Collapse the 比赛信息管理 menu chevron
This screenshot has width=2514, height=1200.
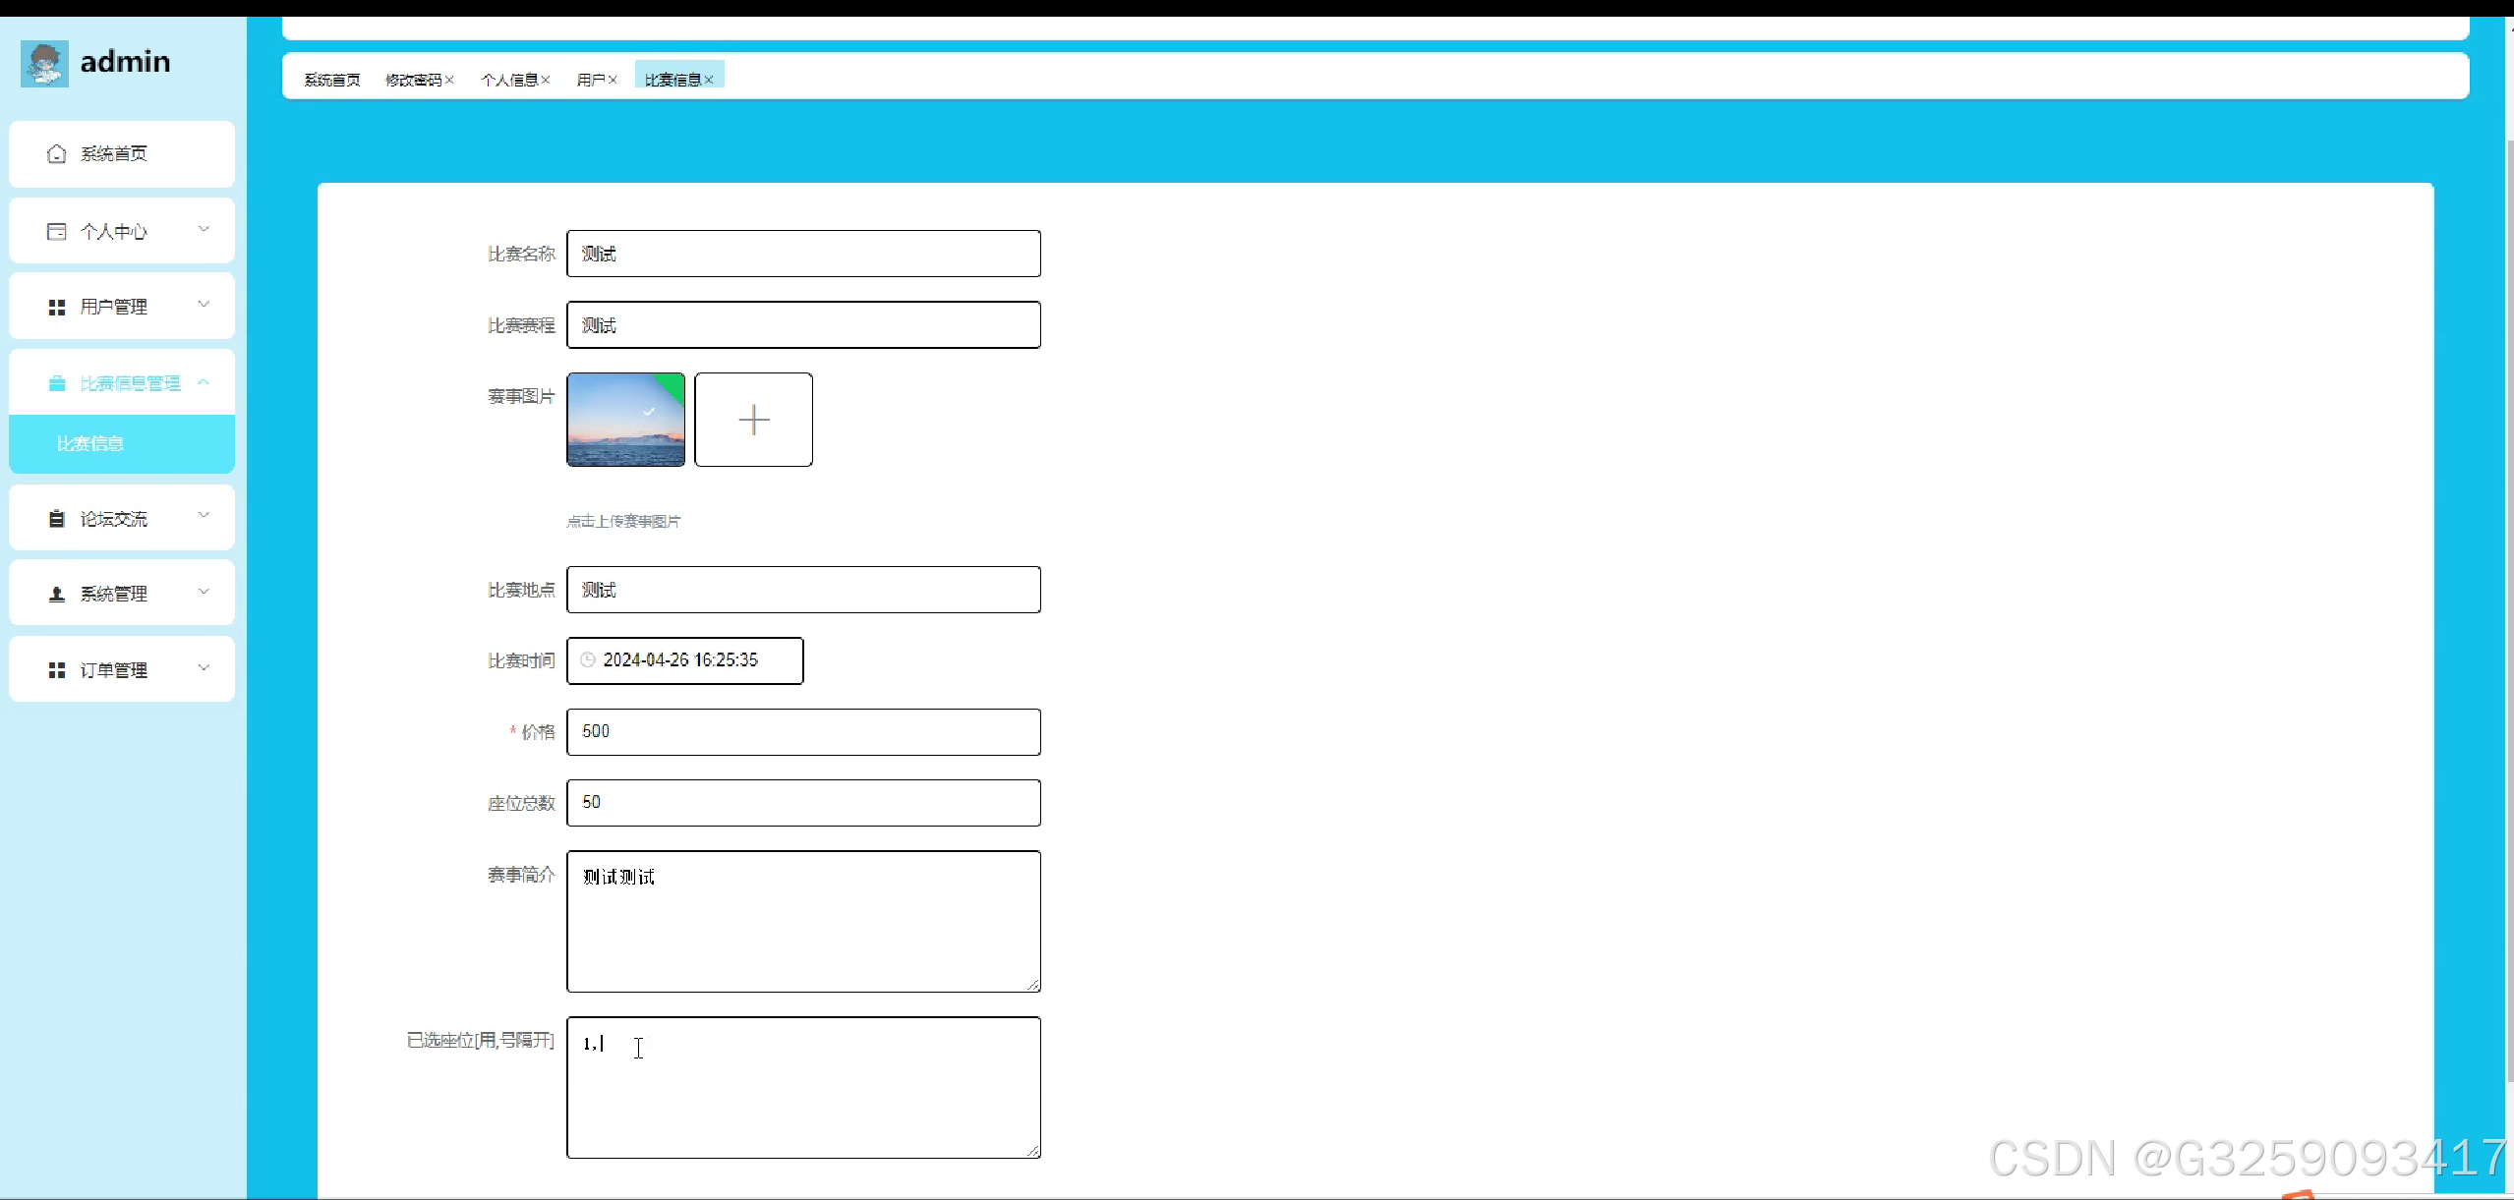(204, 381)
